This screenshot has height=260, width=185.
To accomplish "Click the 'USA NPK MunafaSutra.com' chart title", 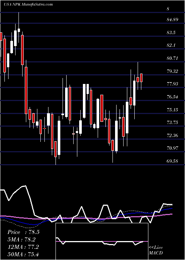I will click(28, 4).
